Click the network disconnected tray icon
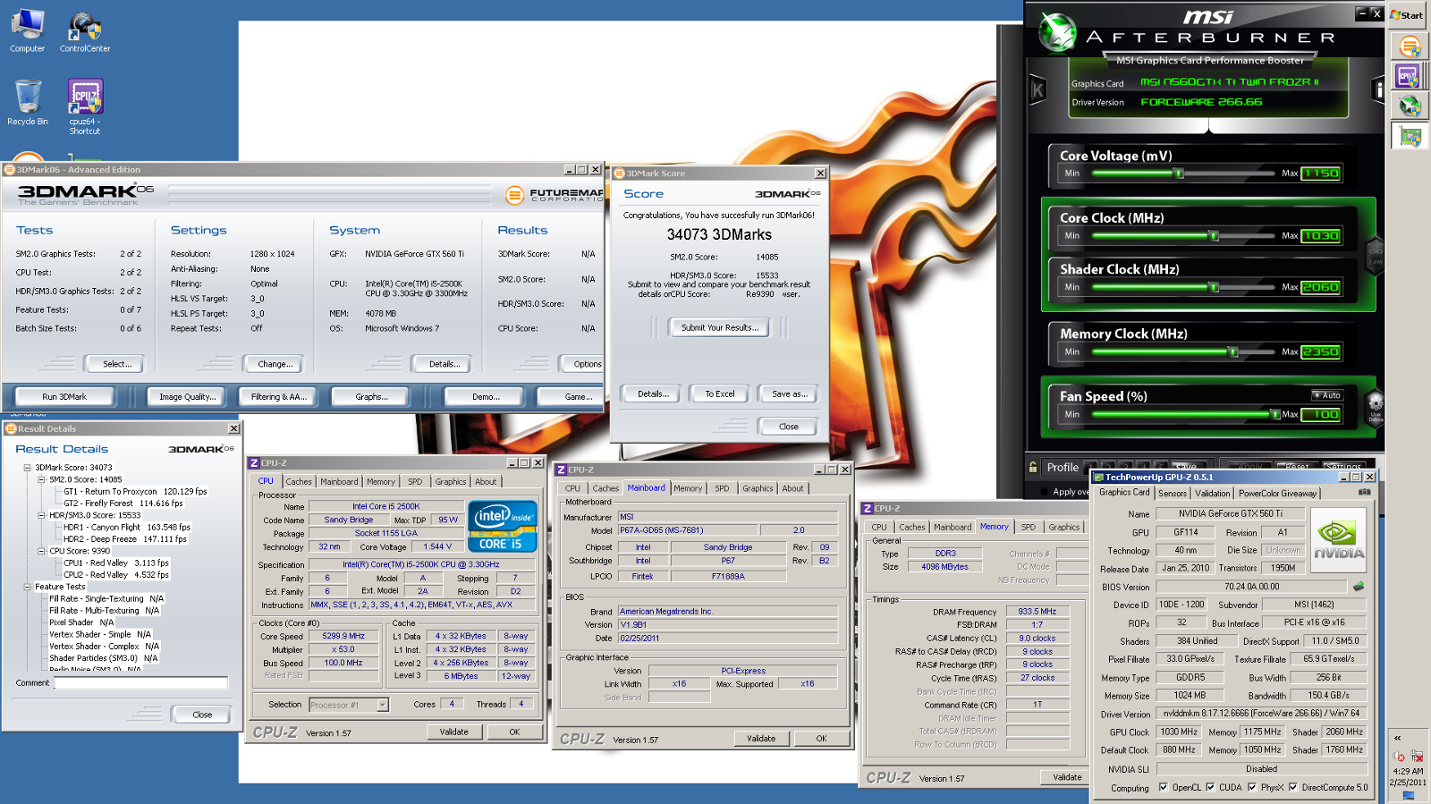 [1417, 757]
